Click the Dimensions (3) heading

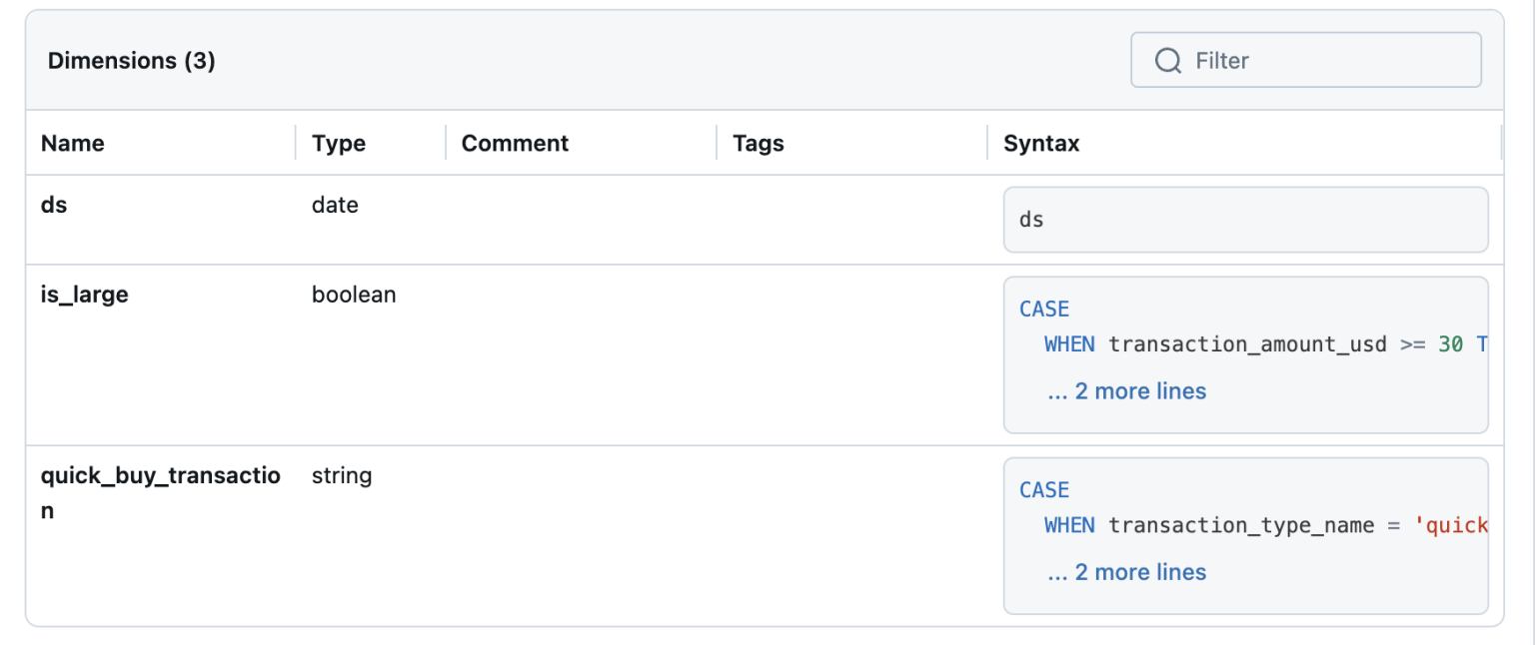click(x=130, y=60)
